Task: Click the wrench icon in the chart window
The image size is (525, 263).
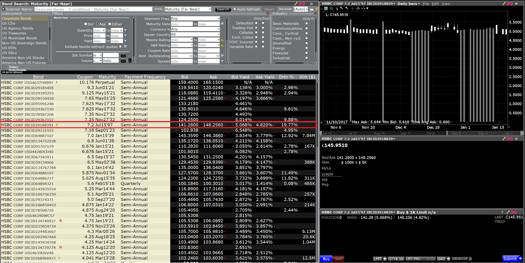Action: (504, 4)
